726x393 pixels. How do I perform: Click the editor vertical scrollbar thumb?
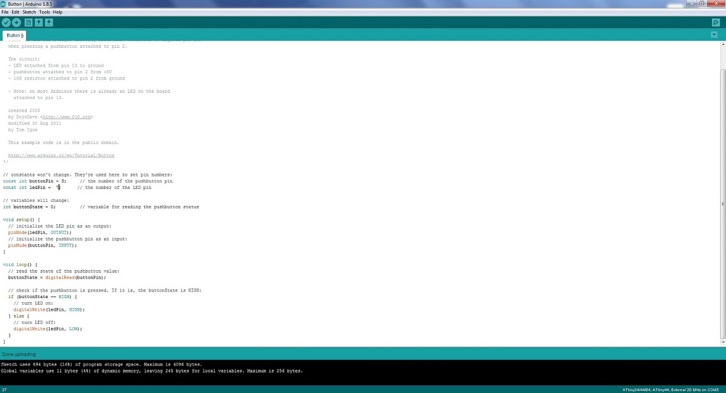click(723, 203)
